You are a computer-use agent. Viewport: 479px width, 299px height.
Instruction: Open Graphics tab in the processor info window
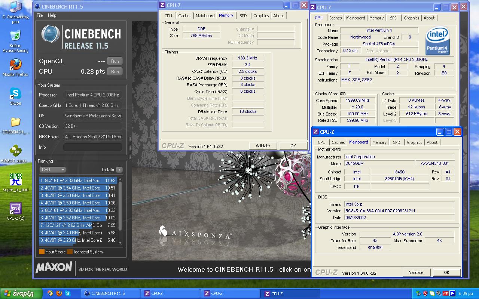(x=412, y=18)
